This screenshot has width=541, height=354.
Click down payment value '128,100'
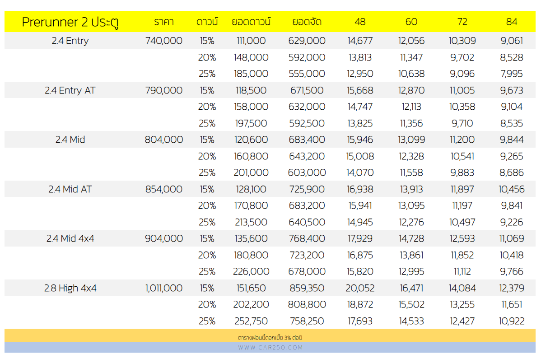[x=251, y=190]
